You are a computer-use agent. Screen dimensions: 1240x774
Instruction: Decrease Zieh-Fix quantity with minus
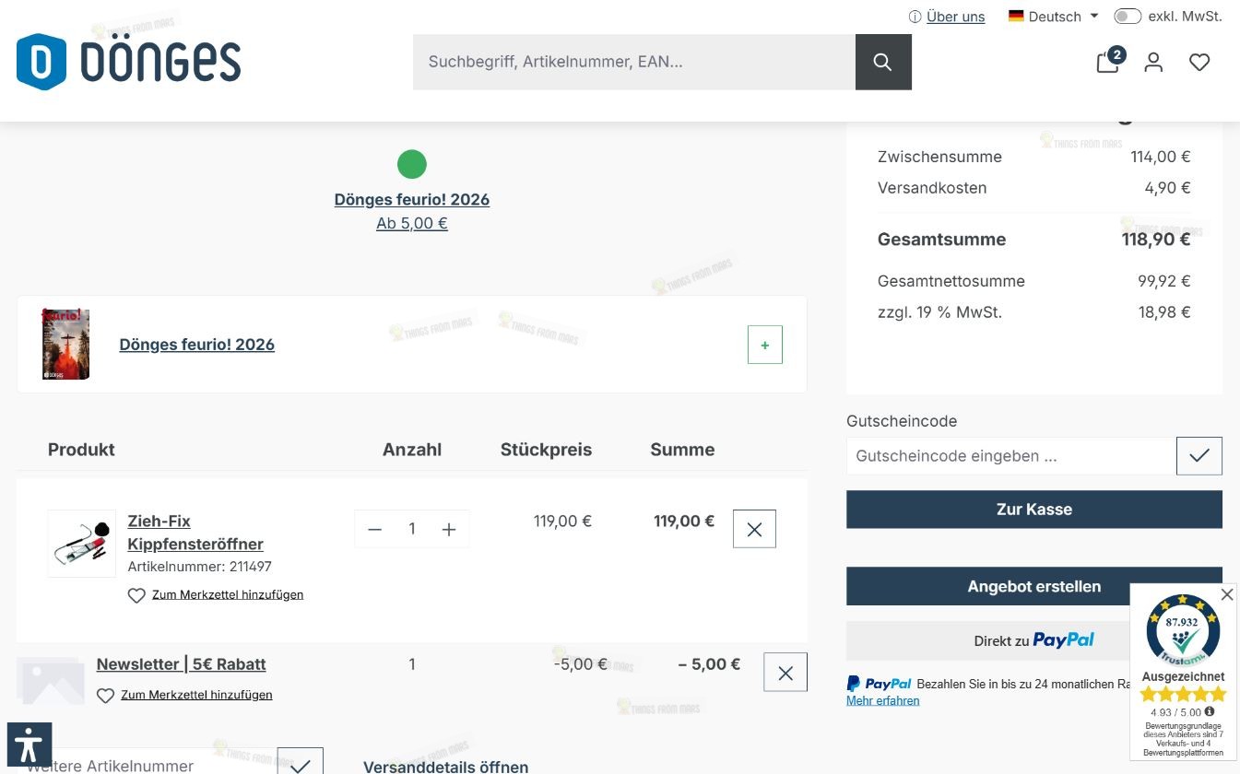(x=374, y=529)
